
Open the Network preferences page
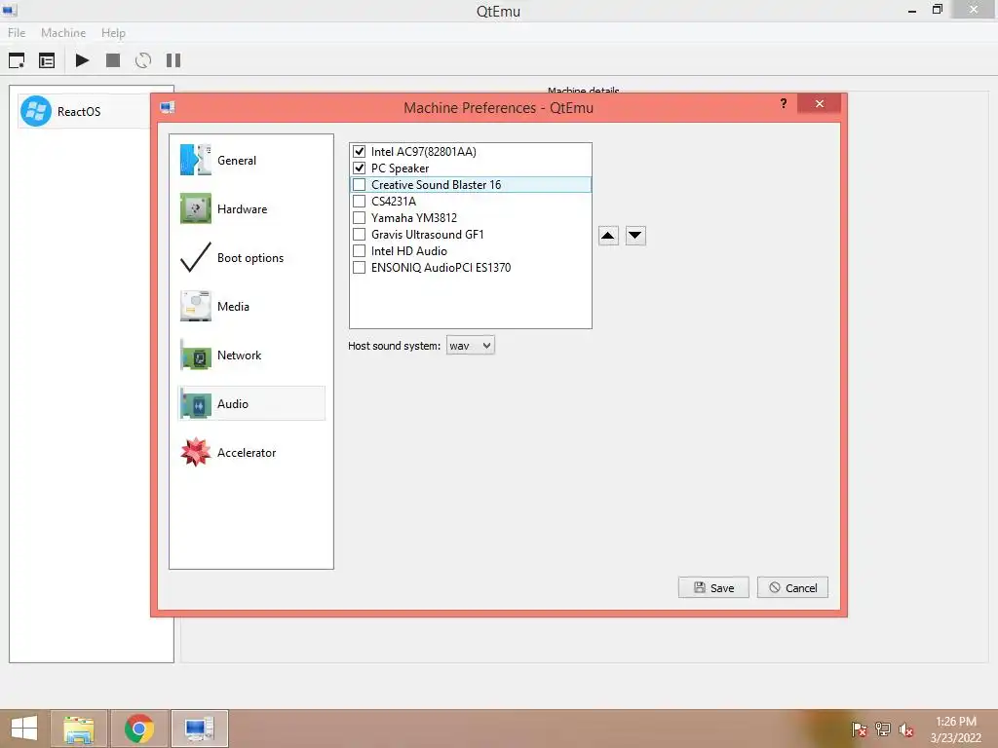coord(252,355)
